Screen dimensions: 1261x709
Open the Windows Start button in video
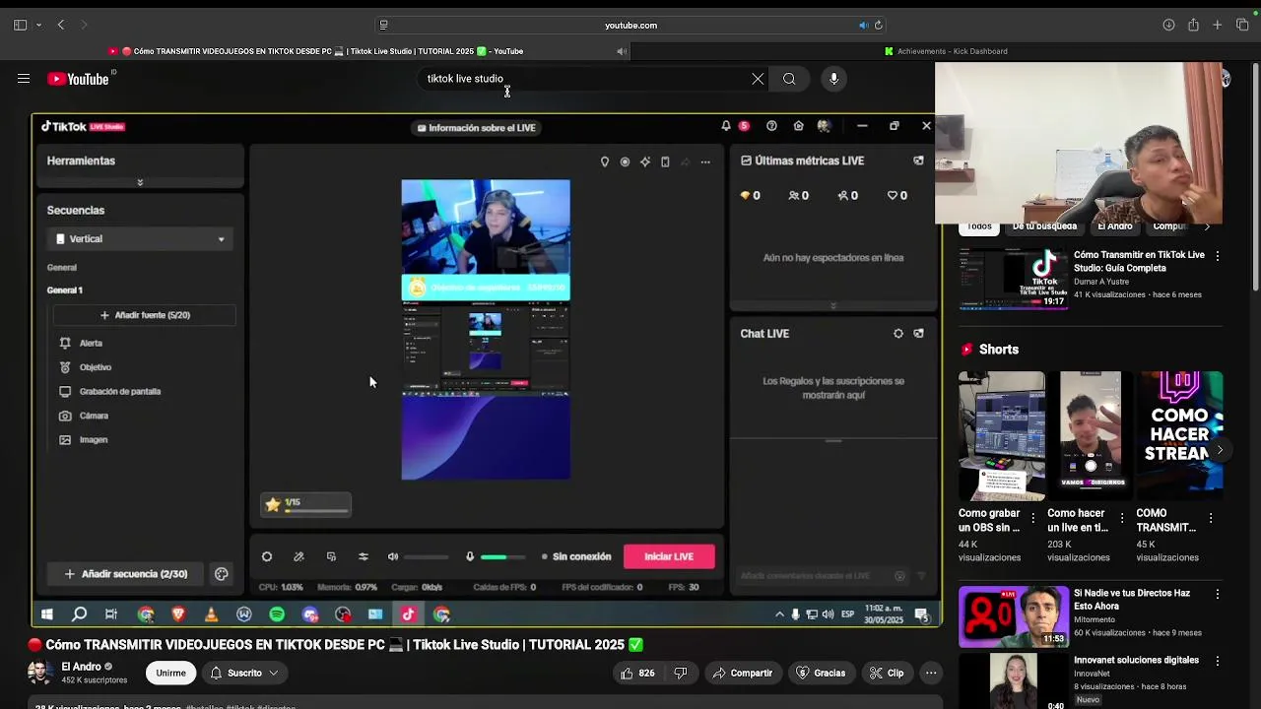[46, 614]
